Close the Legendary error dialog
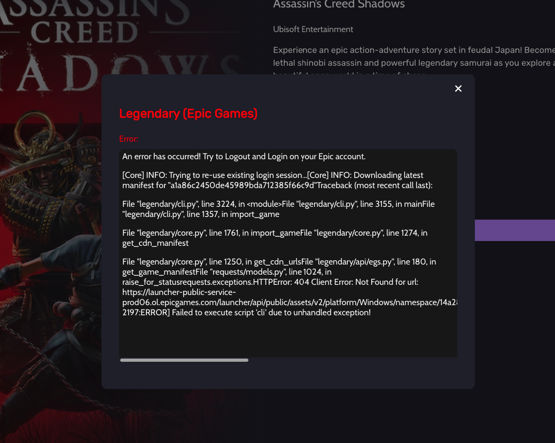Screen dimensions: 555x443 pos(458,89)
